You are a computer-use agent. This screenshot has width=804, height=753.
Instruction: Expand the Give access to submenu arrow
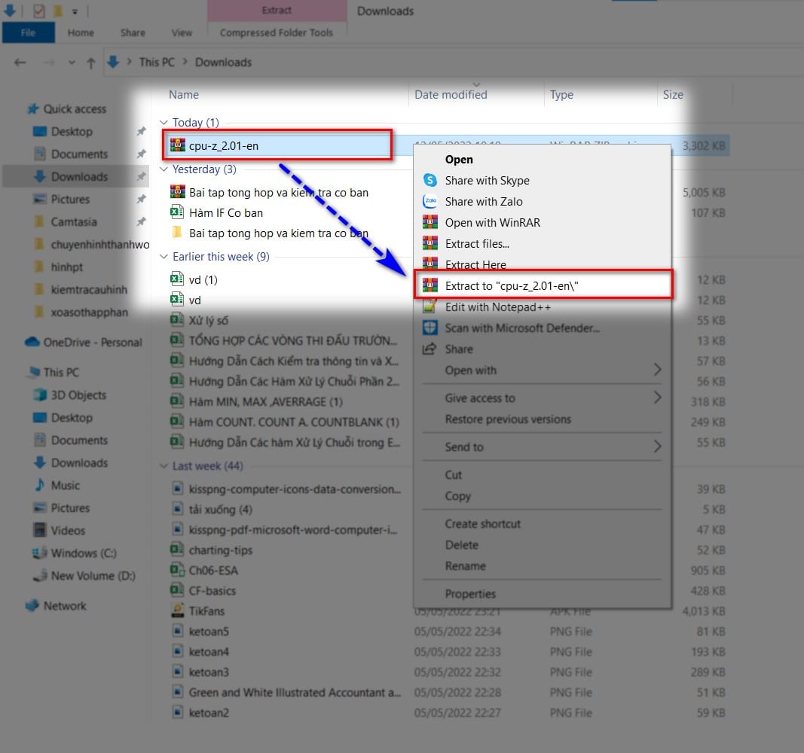[657, 398]
